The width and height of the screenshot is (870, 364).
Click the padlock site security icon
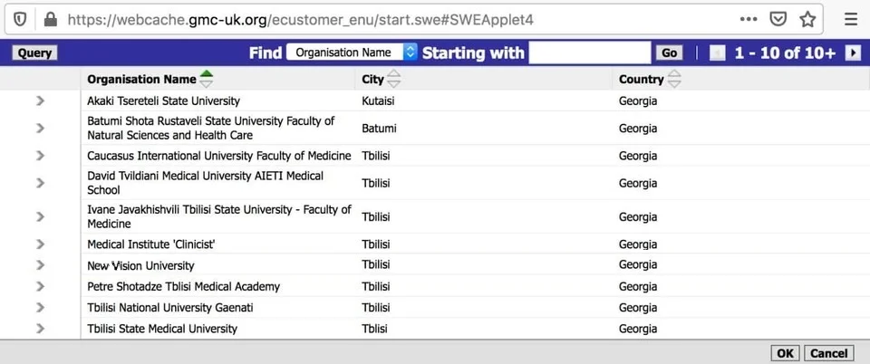[x=50, y=19]
